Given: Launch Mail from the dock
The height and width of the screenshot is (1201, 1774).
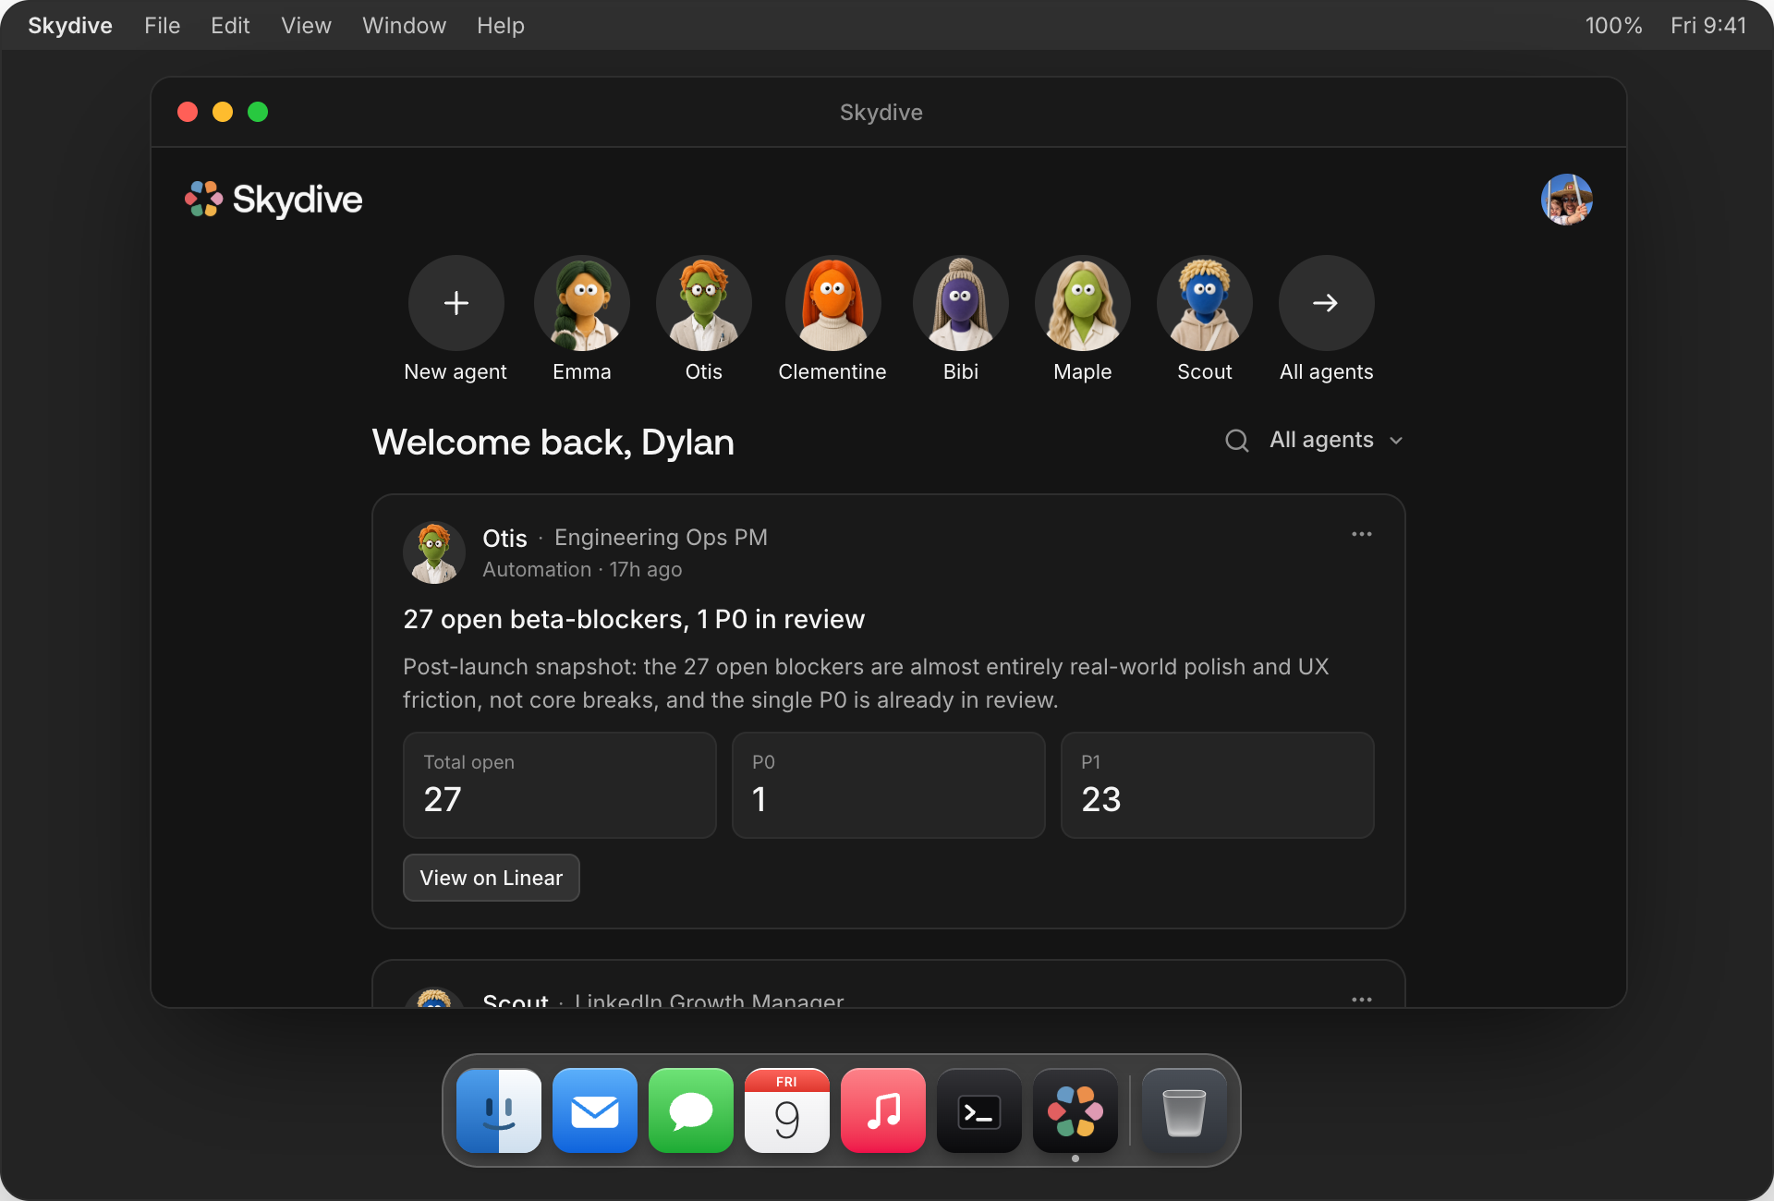Looking at the screenshot, I should tap(595, 1110).
